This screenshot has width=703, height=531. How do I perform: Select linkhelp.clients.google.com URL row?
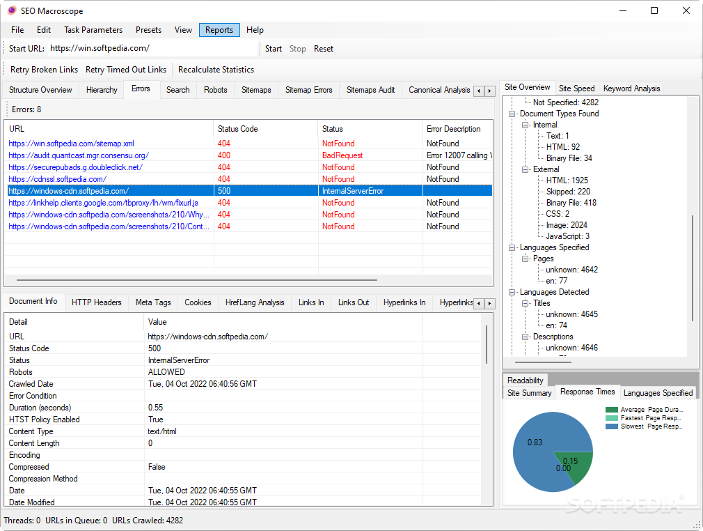tap(250, 203)
